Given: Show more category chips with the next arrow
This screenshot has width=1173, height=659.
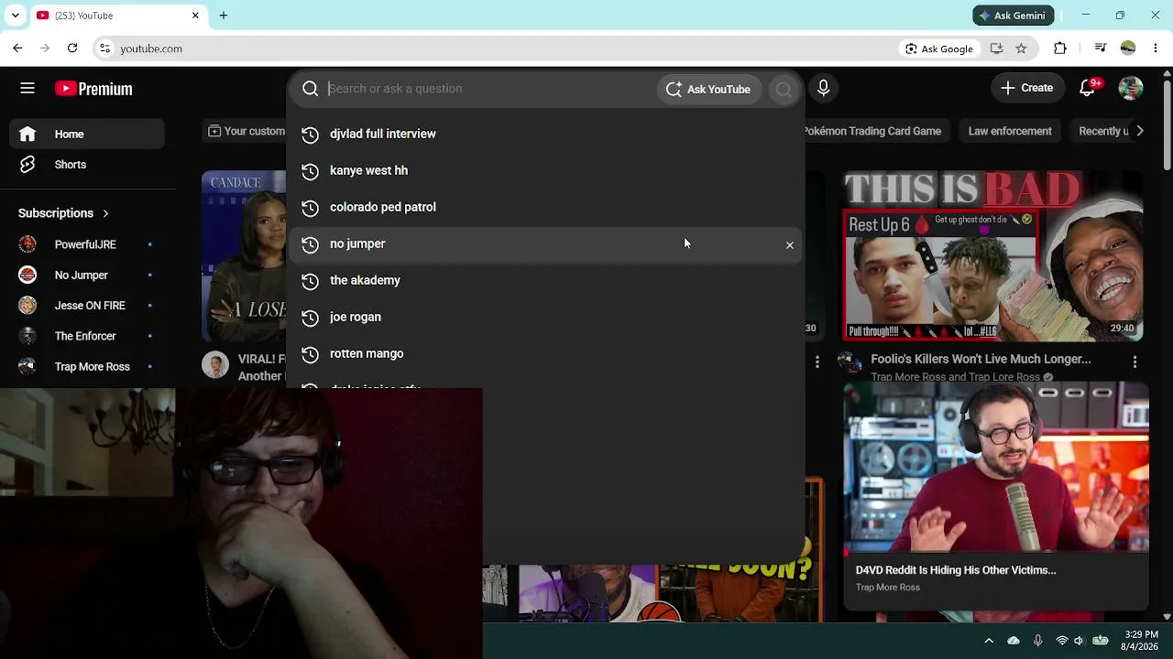Looking at the screenshot, I should 1139,131.
